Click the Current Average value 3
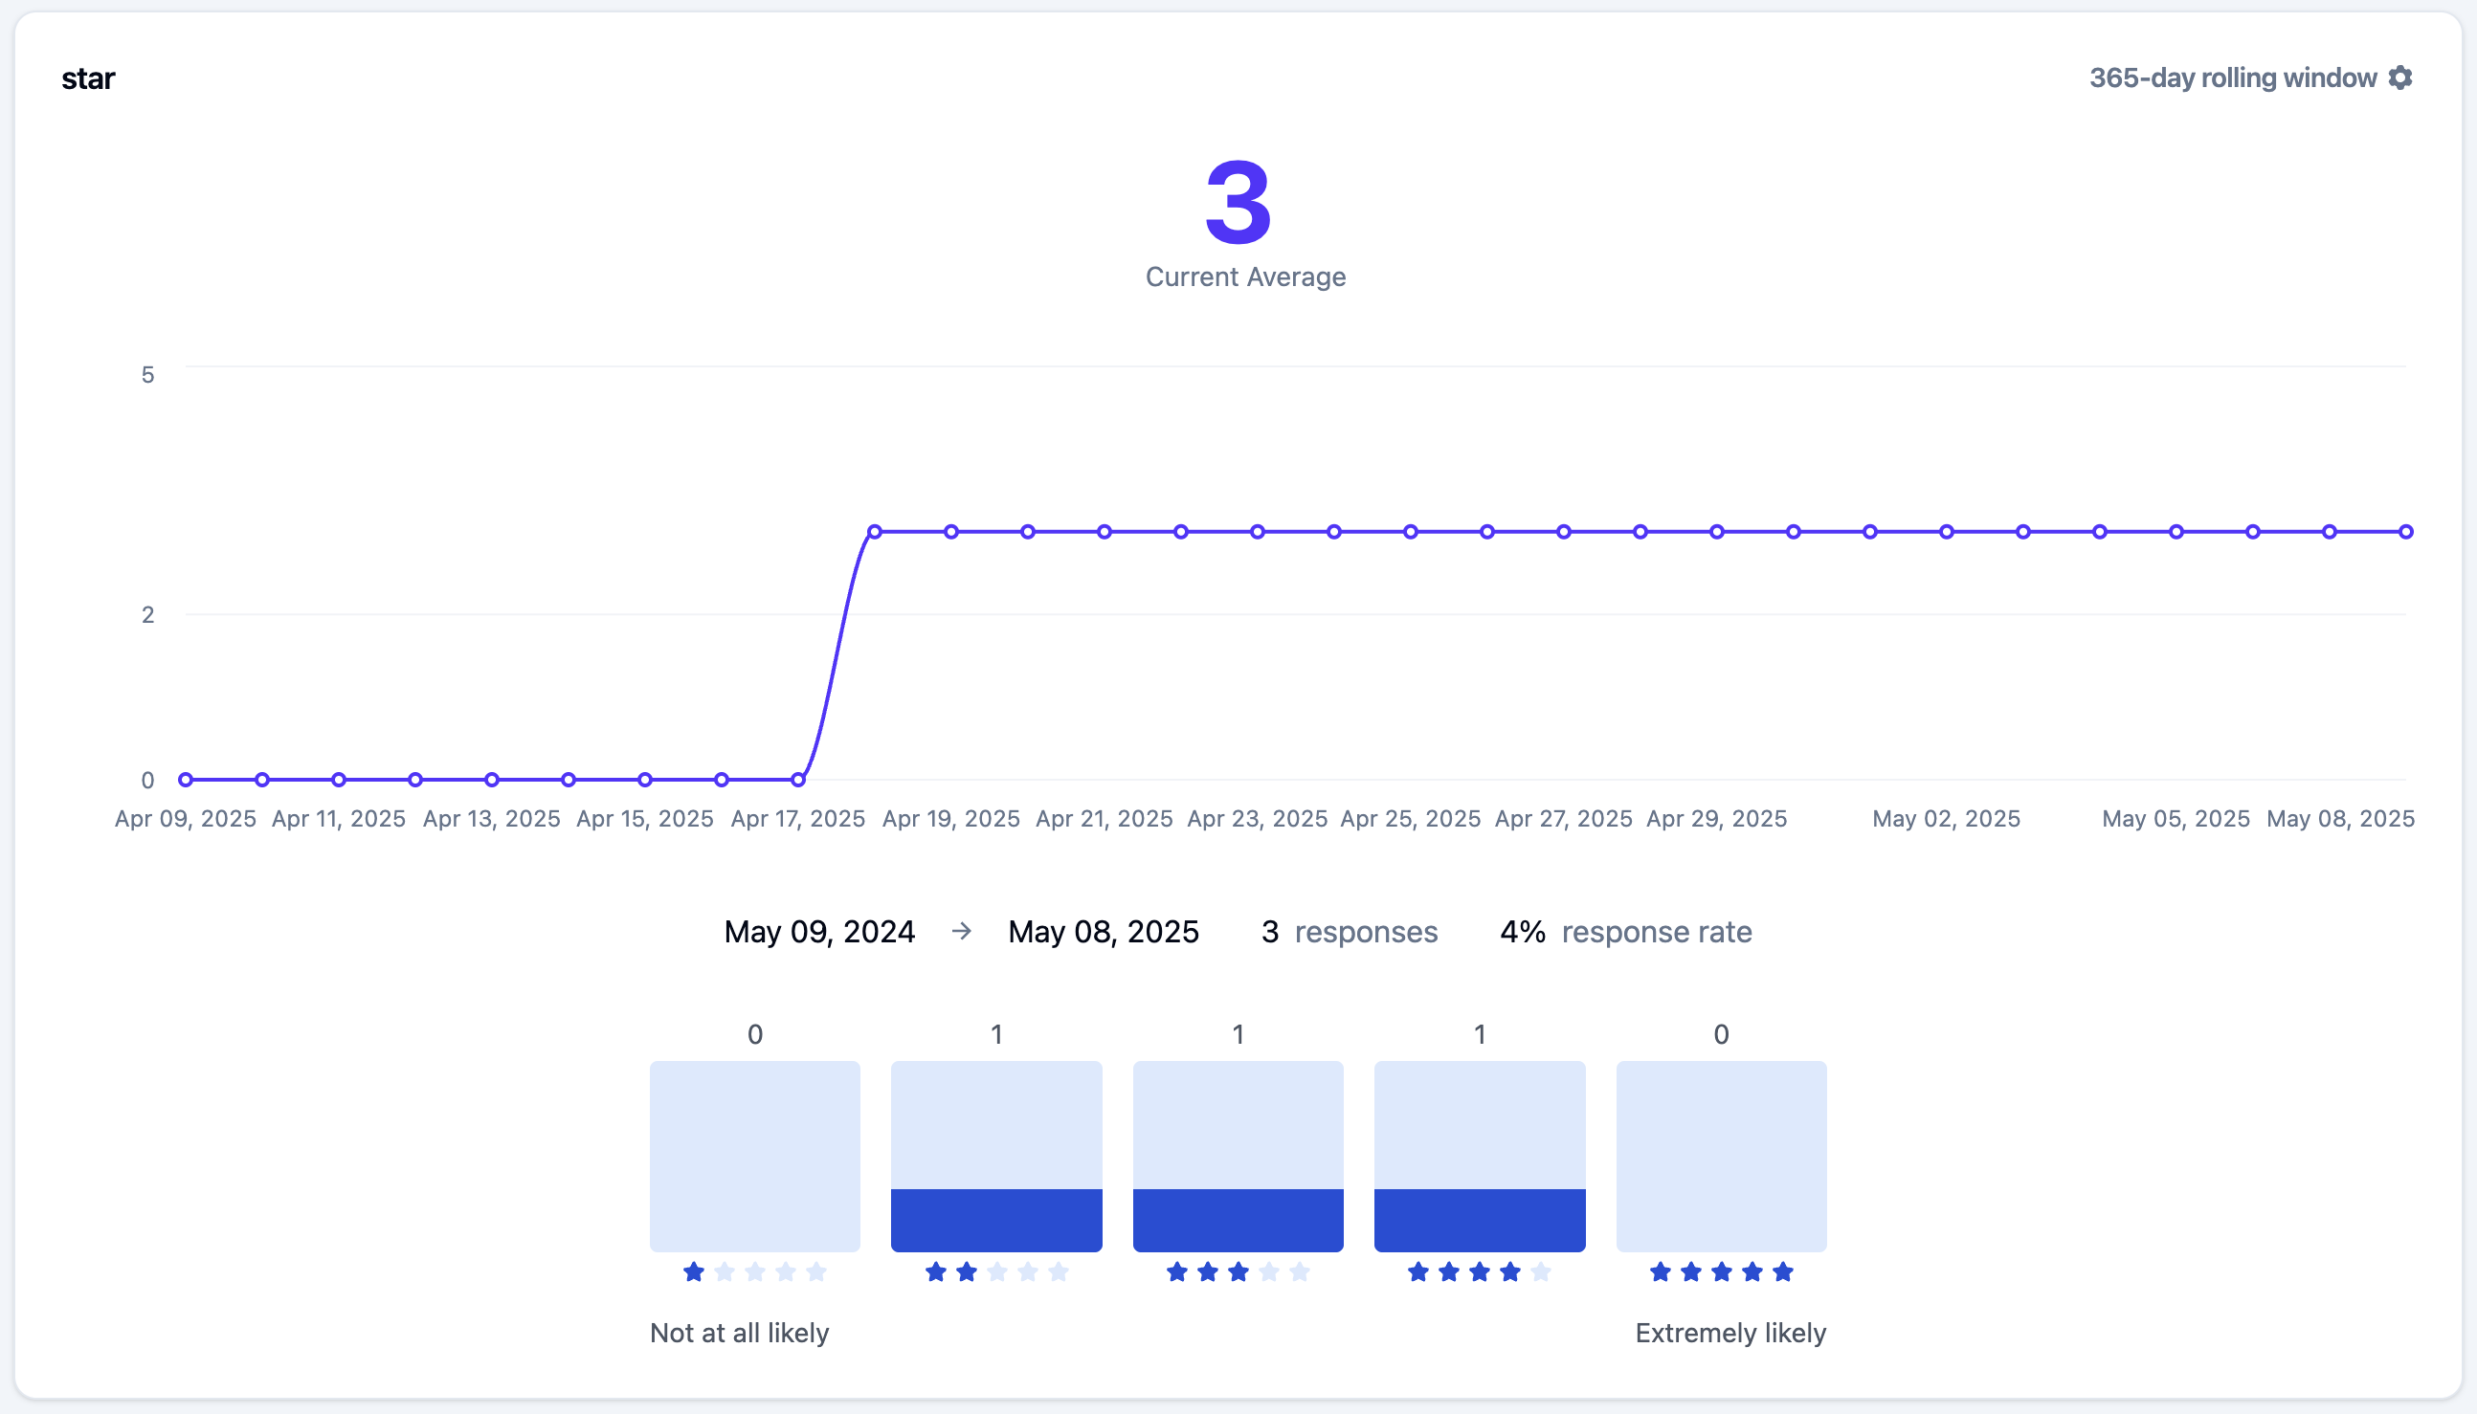Screen dimensions: 2477x1414 click(x=1238, y=203)
